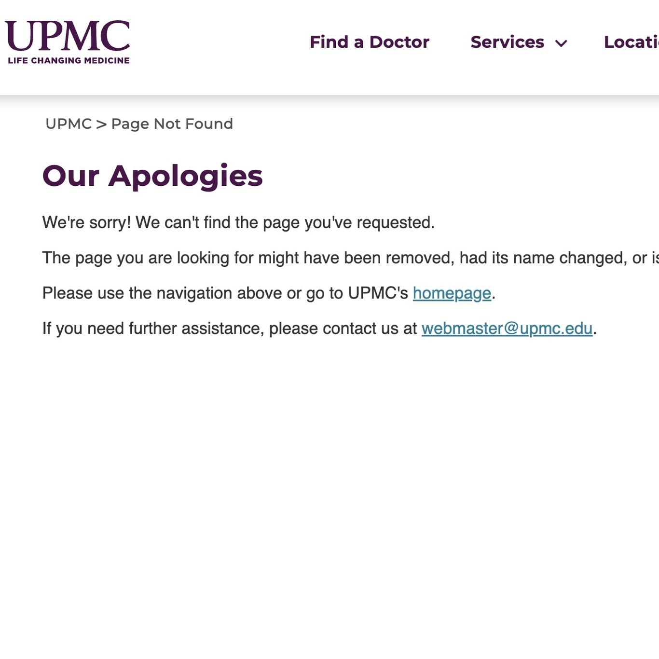Image resolution: width=659 pixels, height=659 pixels.
Task: Click the UPMC logo
Action: 67,36
